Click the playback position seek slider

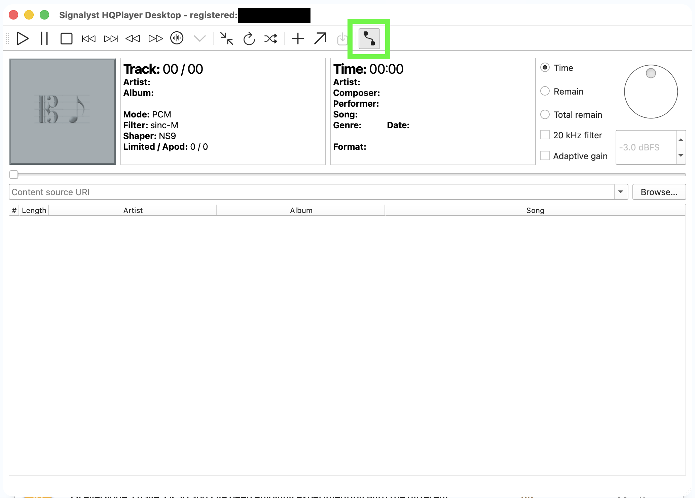[347, 175]
